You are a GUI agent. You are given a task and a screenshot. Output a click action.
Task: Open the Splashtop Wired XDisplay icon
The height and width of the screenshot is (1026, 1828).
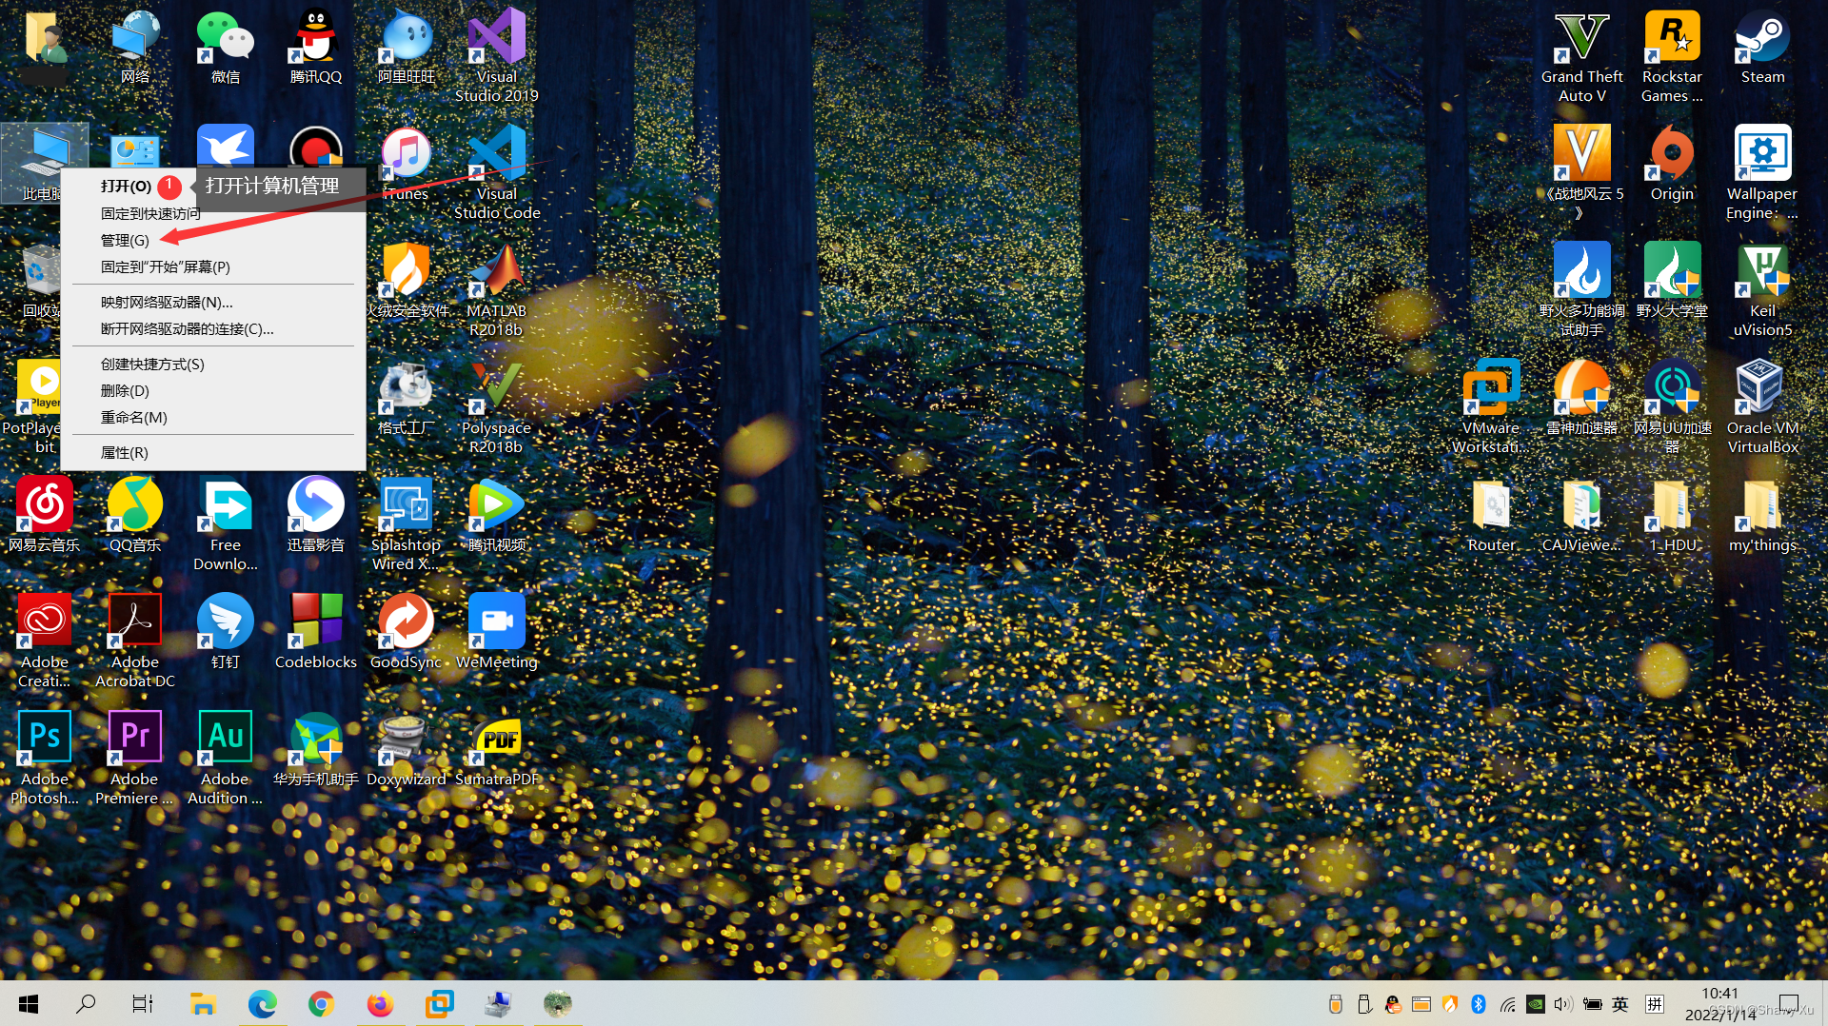point(407,523)
